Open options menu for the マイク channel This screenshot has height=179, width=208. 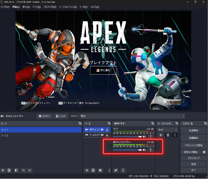[x=151, y=137]
